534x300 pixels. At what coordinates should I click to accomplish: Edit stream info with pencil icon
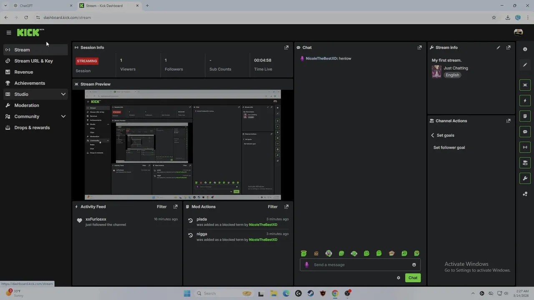(x=498, y=47)
